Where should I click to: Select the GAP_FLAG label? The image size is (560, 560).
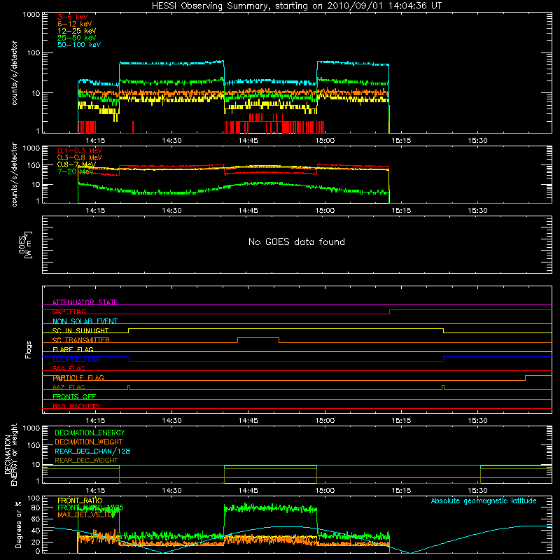69,311
